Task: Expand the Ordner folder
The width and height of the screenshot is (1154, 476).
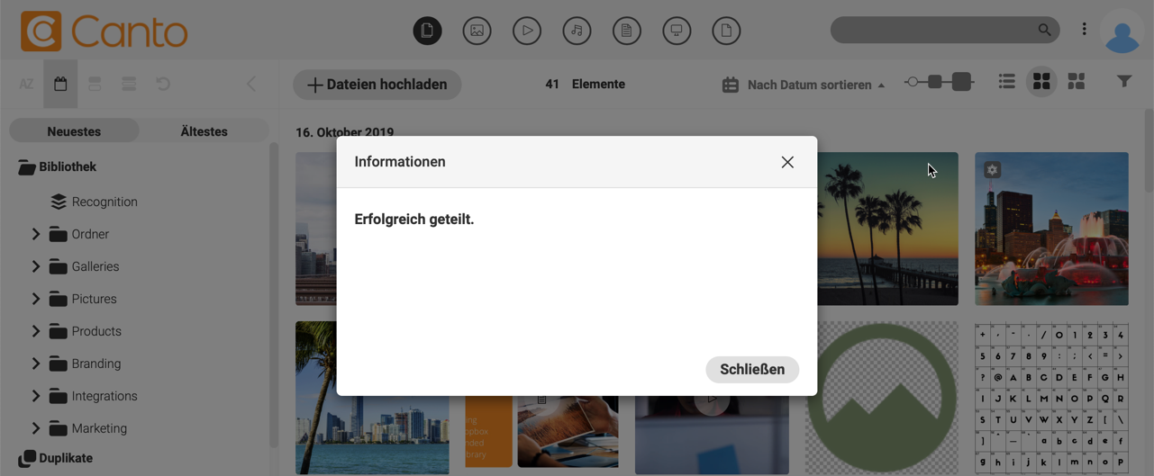Action: pyautogui.click(x=36, y=234)
